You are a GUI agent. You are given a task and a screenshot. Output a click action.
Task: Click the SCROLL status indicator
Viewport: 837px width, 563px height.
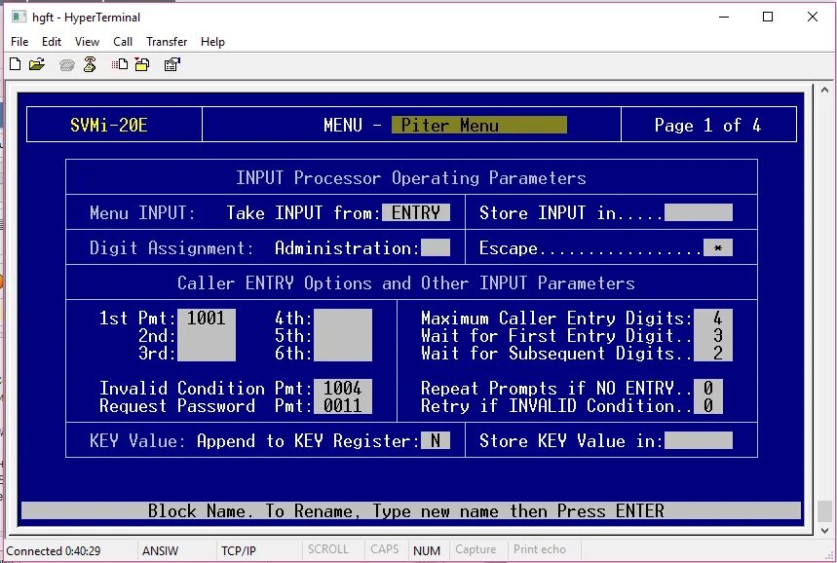point(327,549)
